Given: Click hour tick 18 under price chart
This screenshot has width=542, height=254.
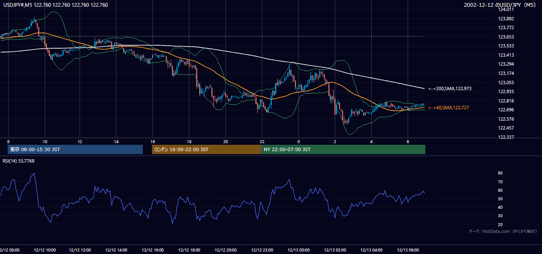Looking at the screenshot, I should (x=189, y=141).
